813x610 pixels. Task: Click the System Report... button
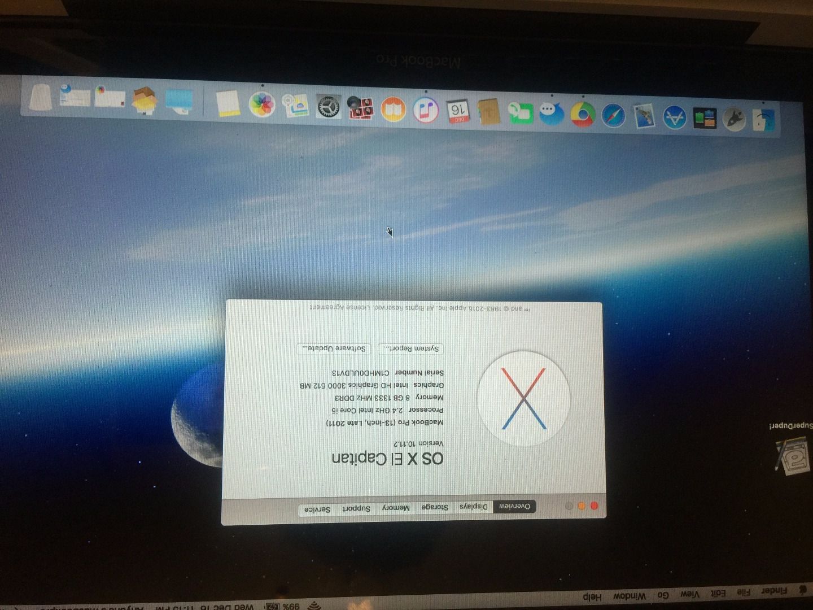pos(411,348)
